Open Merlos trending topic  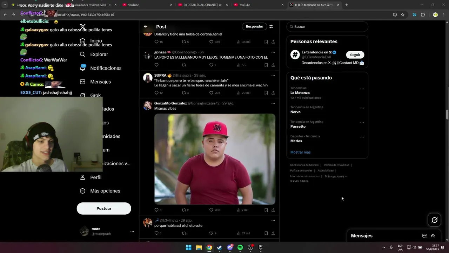click(x=296, y=141)
